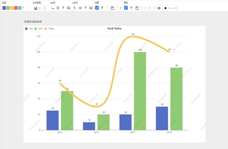Open the title position dropdown arrow

coord(120,8)
